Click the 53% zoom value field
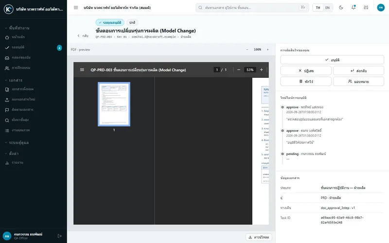This screenshot has height=243, width=389. (x=250, y=70)
